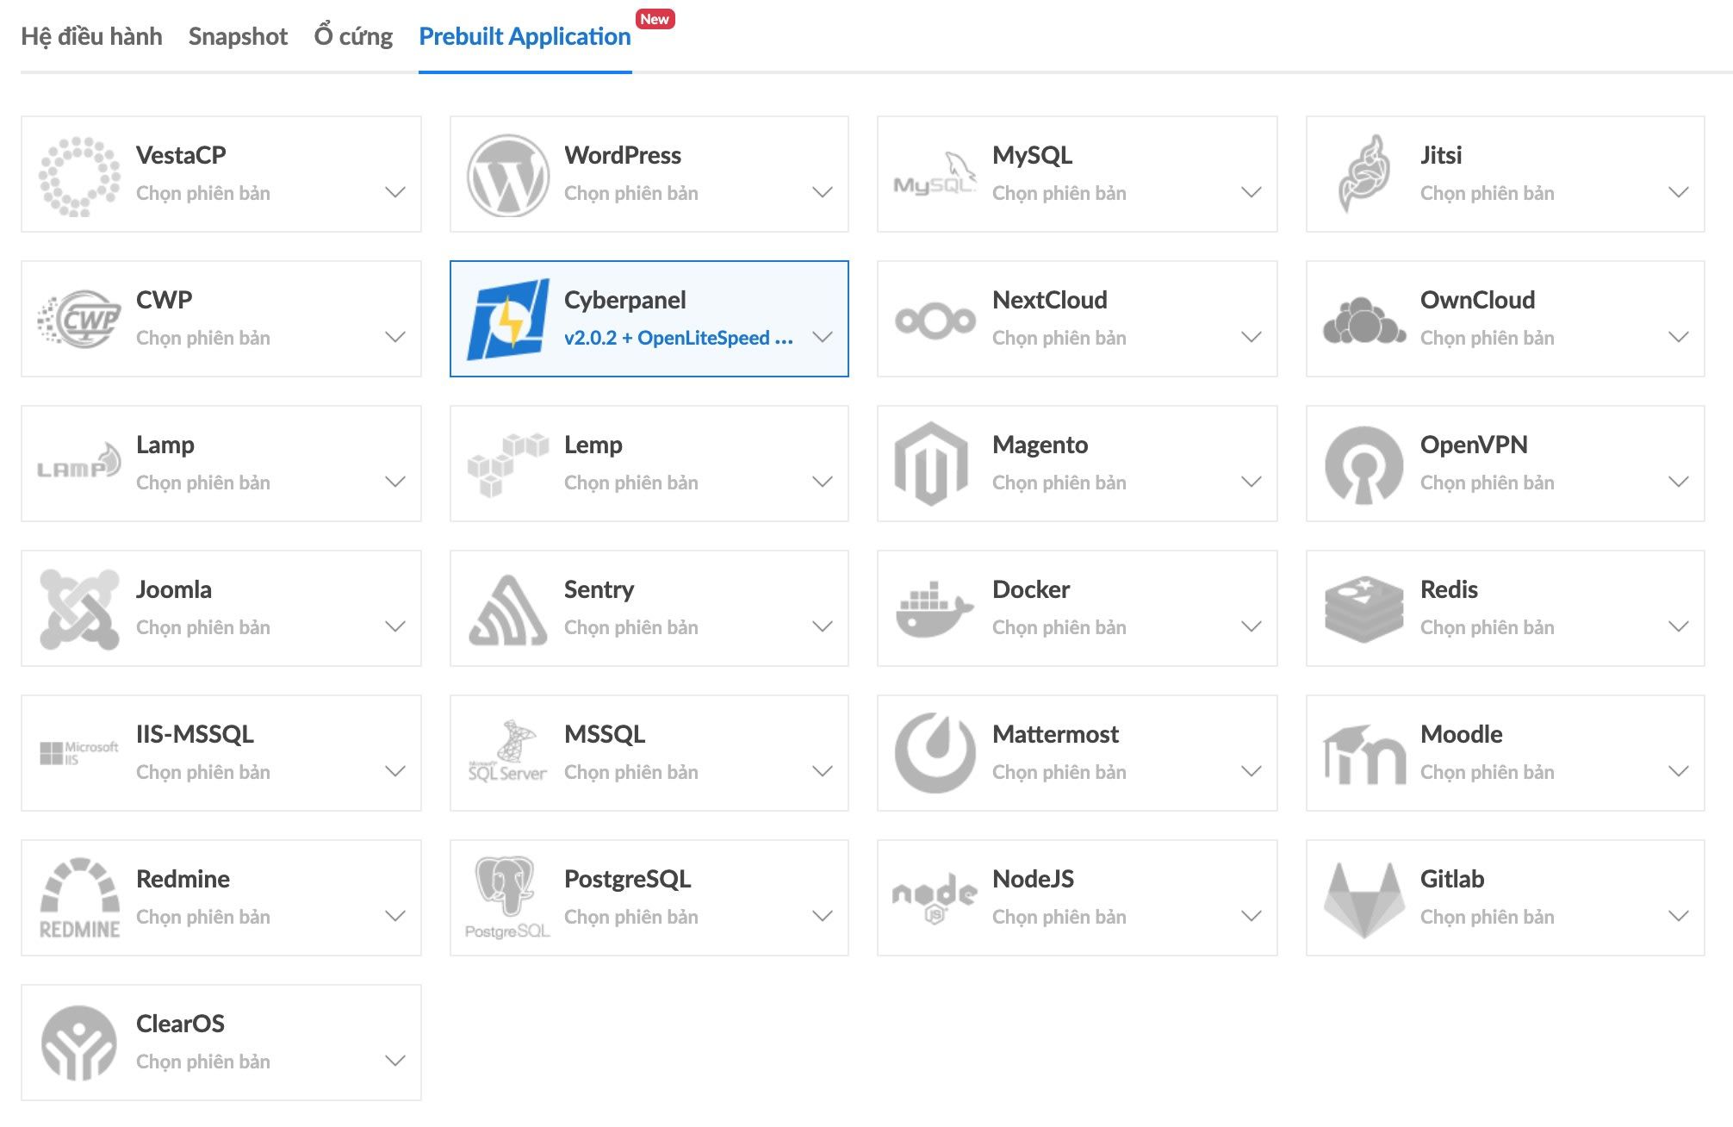Click the v2.0.2 + OpenLiteSpeed version text

(678, 338)
